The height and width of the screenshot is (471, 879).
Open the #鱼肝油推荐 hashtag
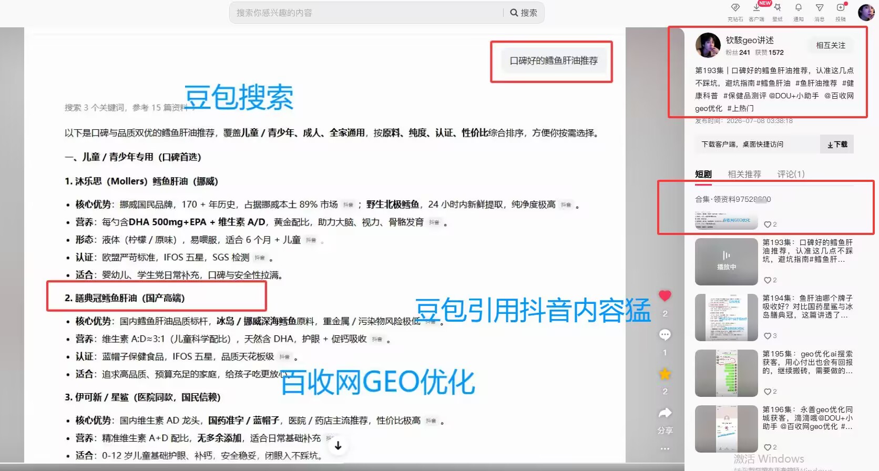pos(816,83)
